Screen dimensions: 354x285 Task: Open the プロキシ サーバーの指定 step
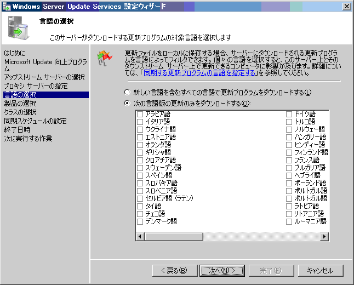[36, 86]
